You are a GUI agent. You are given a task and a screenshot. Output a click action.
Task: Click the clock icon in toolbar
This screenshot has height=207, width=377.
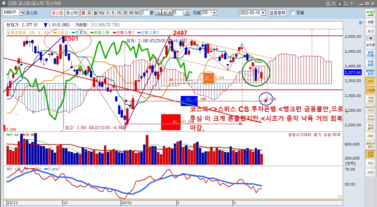click(187, 13)
